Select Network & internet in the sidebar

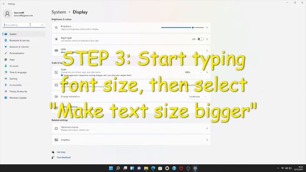pos(19,47)
